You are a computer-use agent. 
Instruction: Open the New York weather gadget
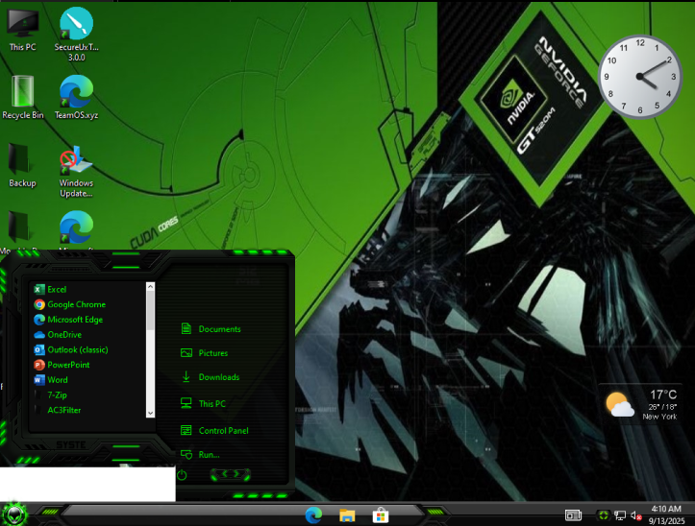pyautogui.click(x=642, y=404)
